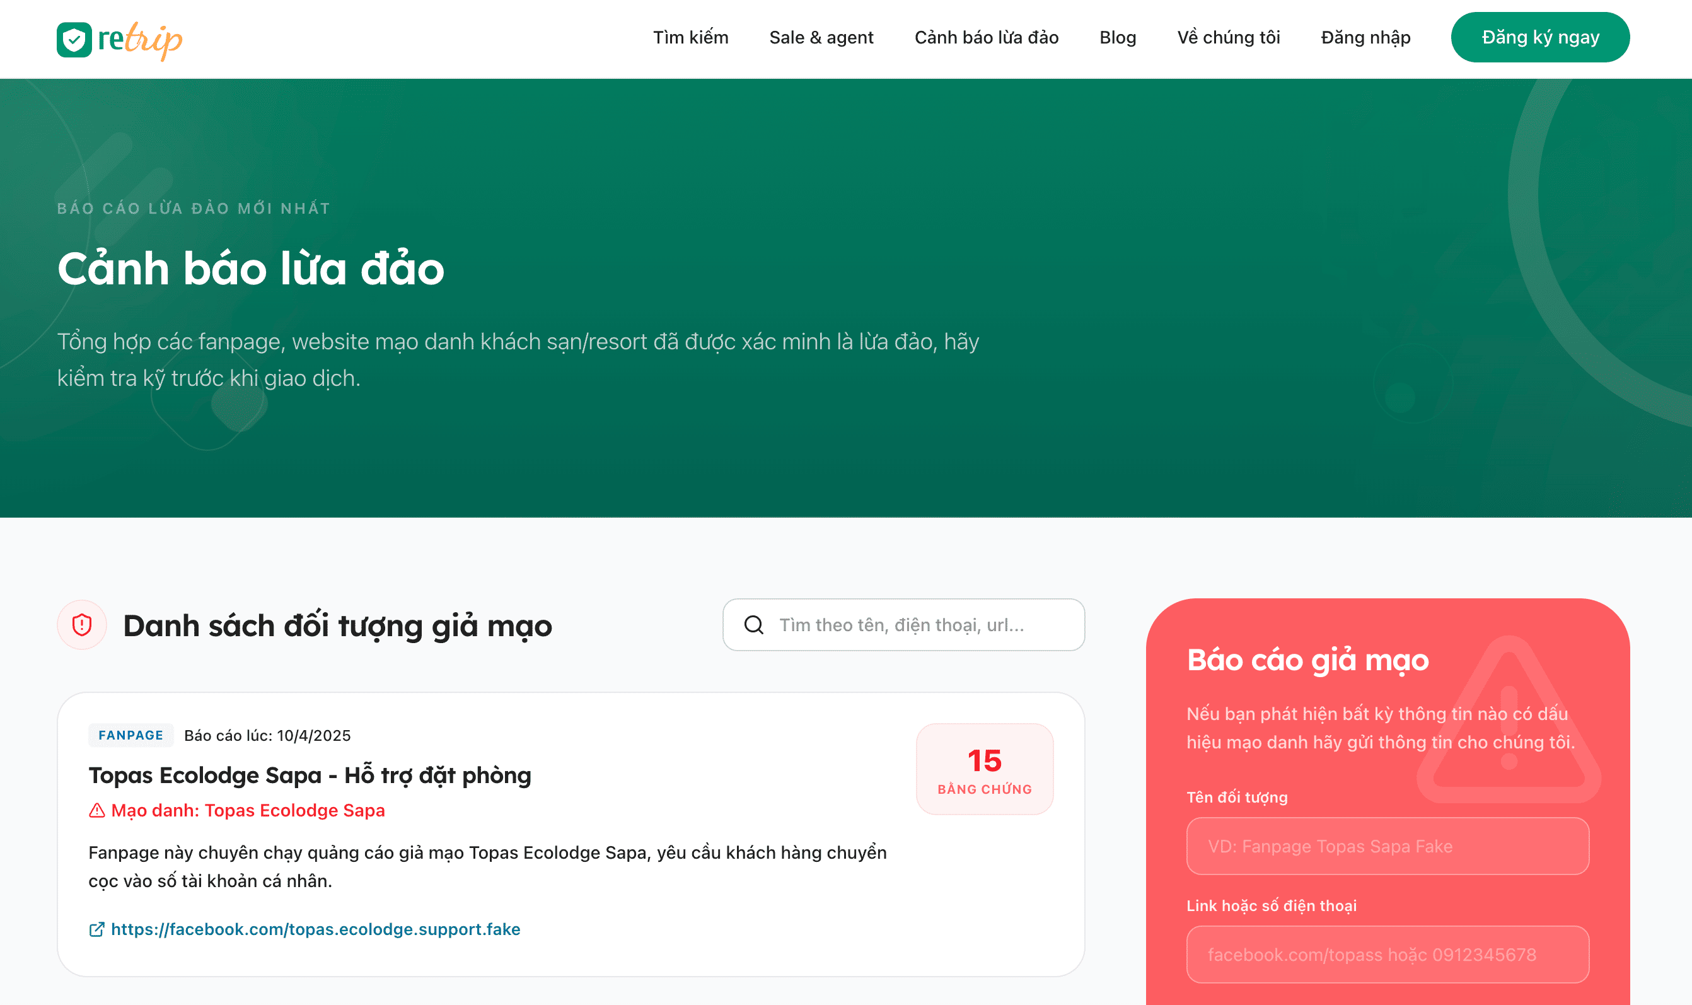Click the 15 Bằng chứng evidence badge

point(985,769)
